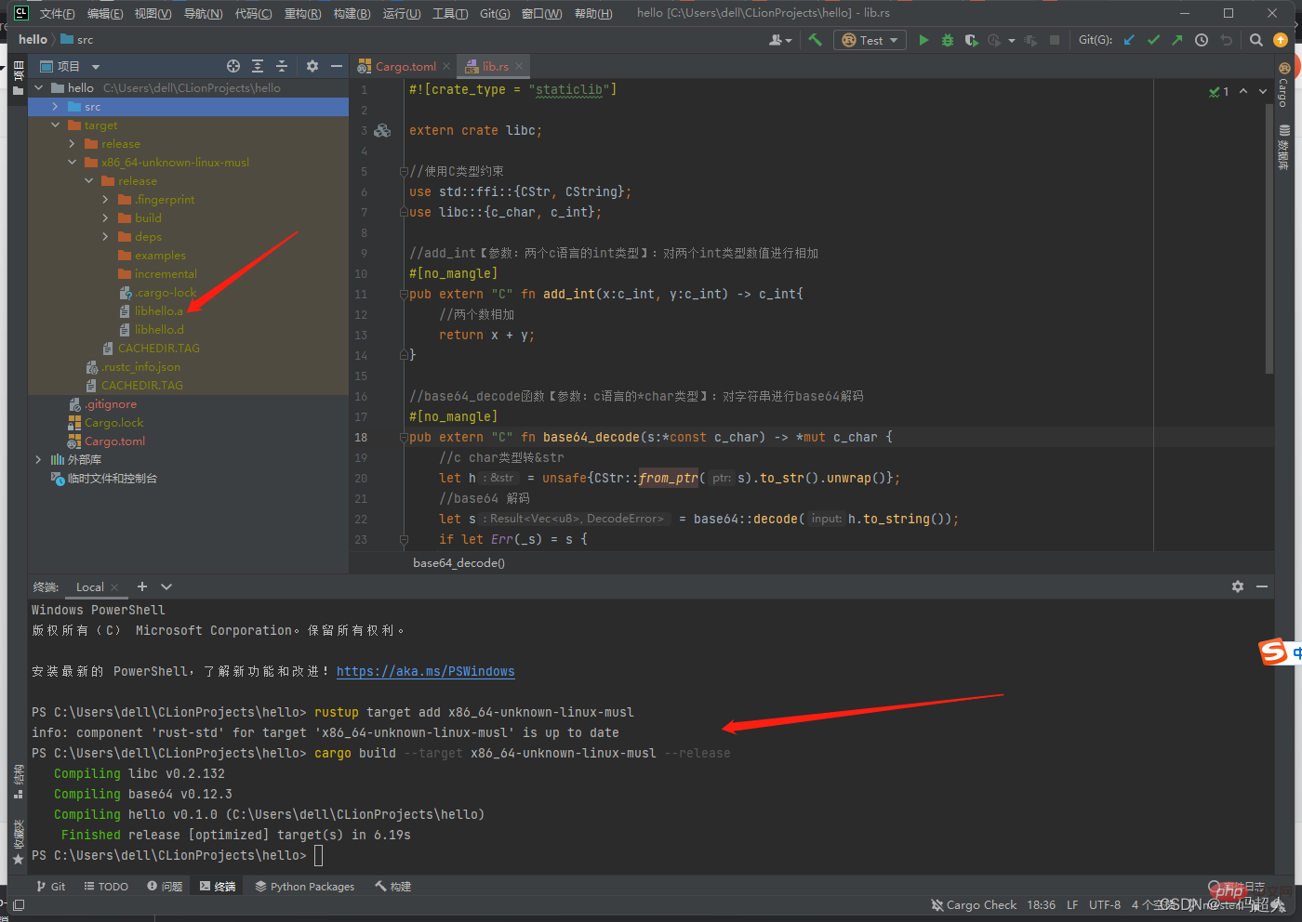The height and width of the screenshot is (922, 1302).
Task: Collapse the target folder in project tree
Action: click(x=56, y=125)
